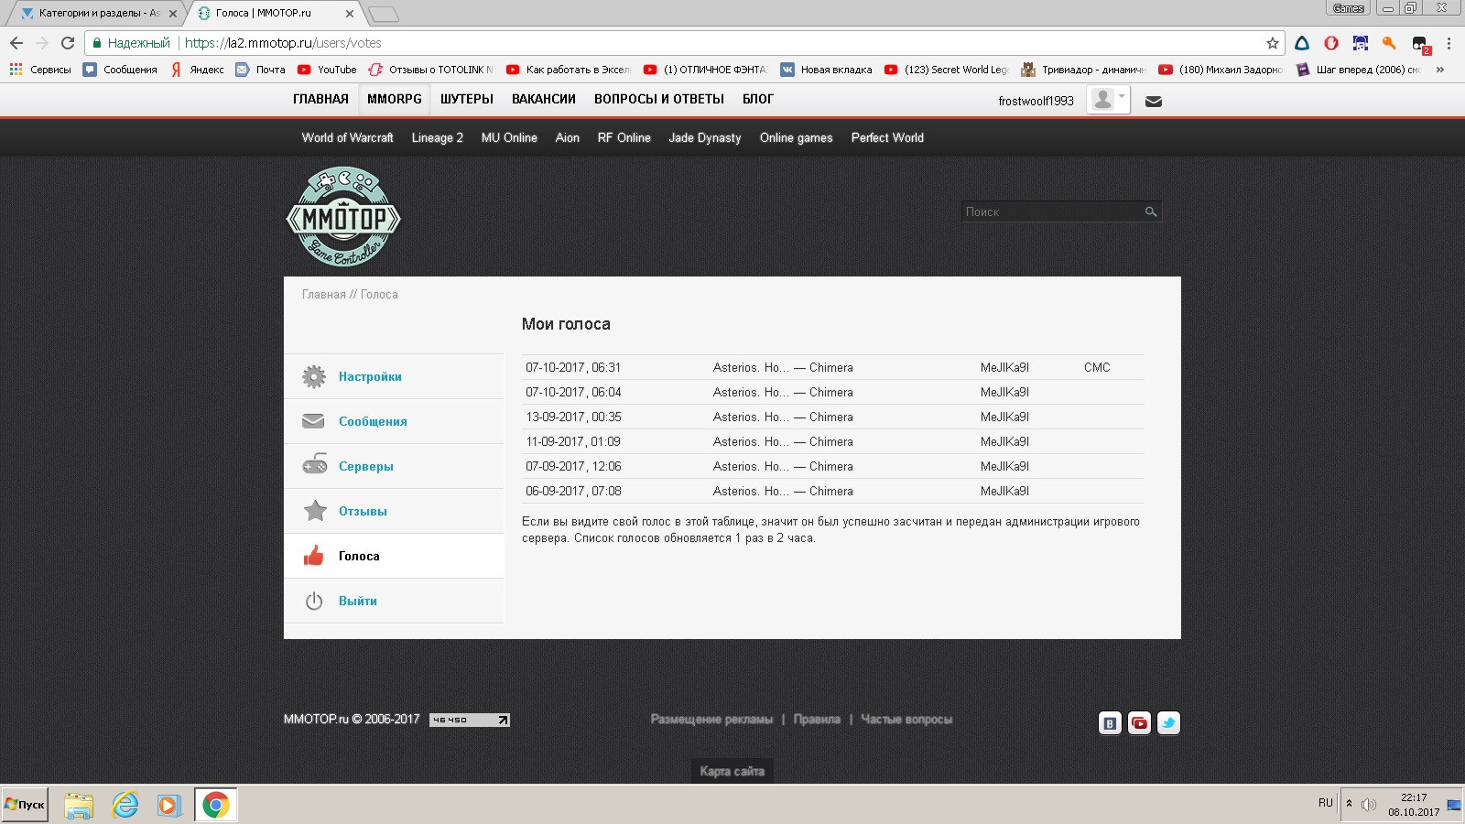Click the Opera extension icon in the toolbar
The height and width of the screenshot is (824, 1465).
[x=1331, y=43]
